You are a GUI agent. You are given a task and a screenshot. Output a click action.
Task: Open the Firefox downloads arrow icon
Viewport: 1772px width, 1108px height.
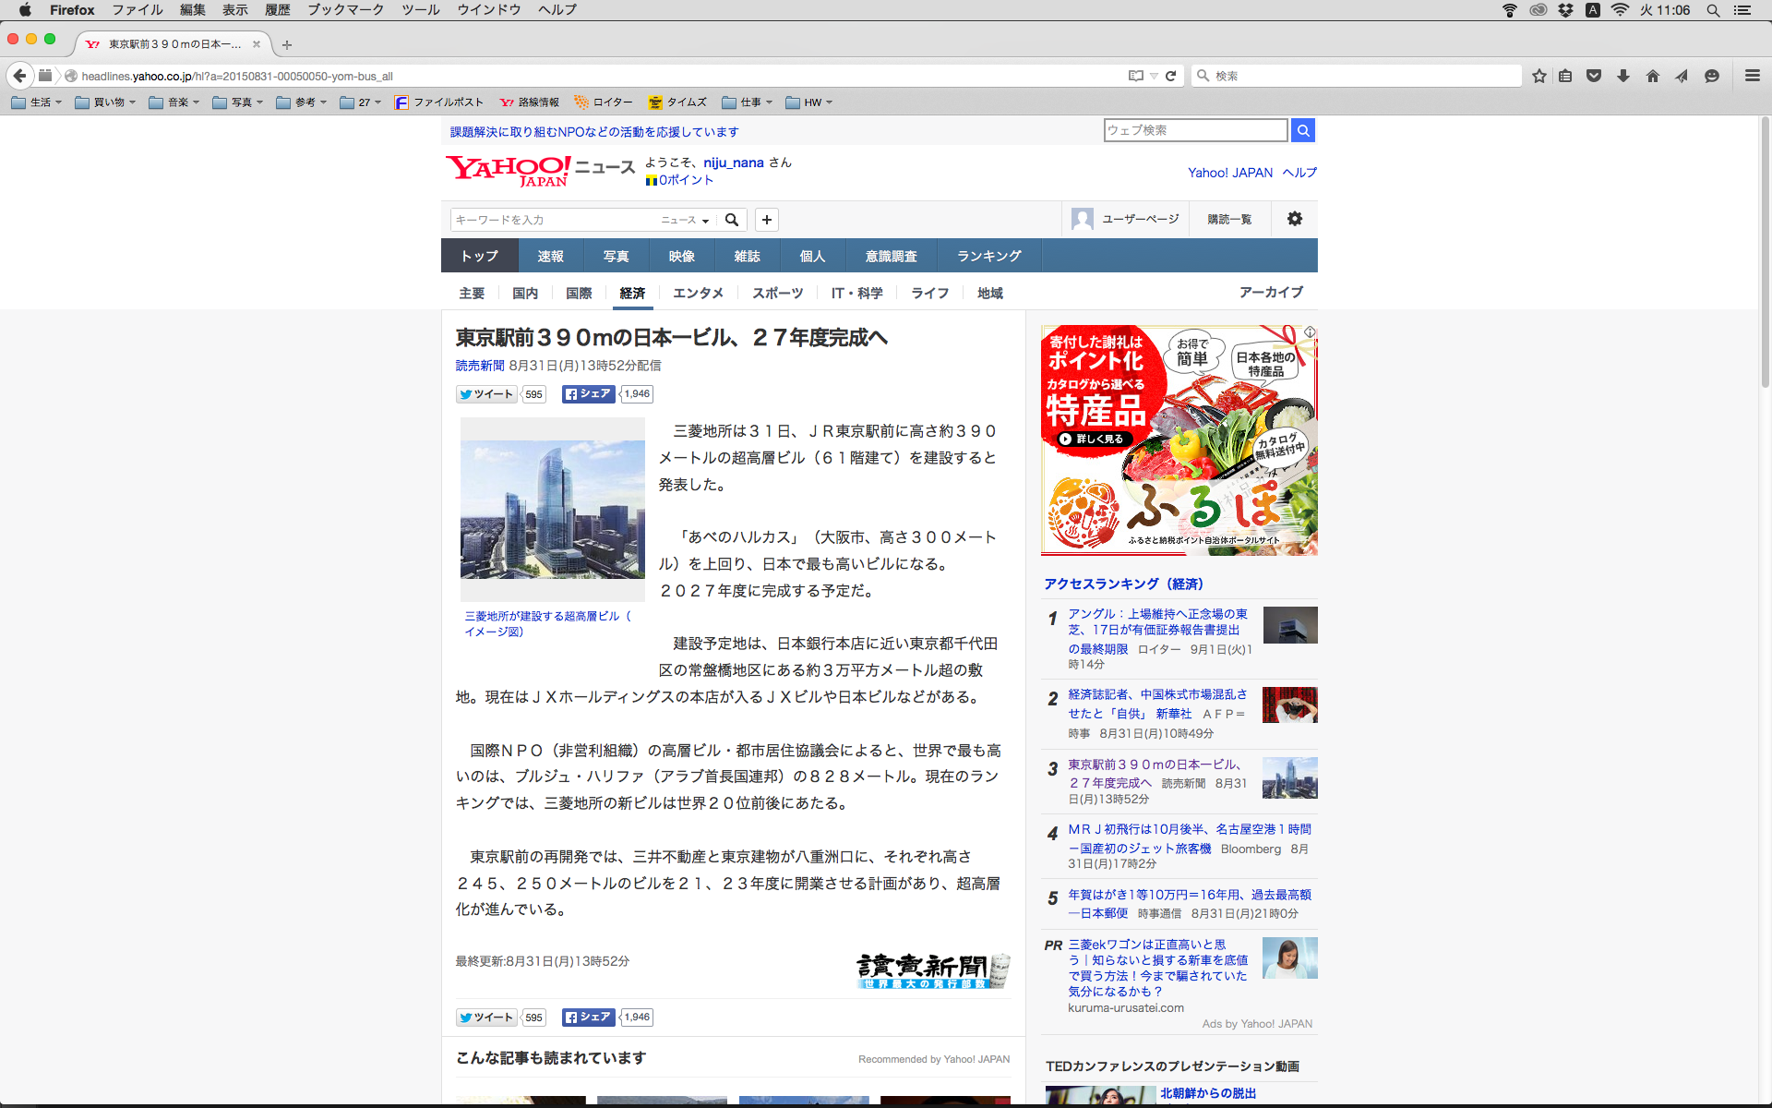click(x=1622, y=76)
